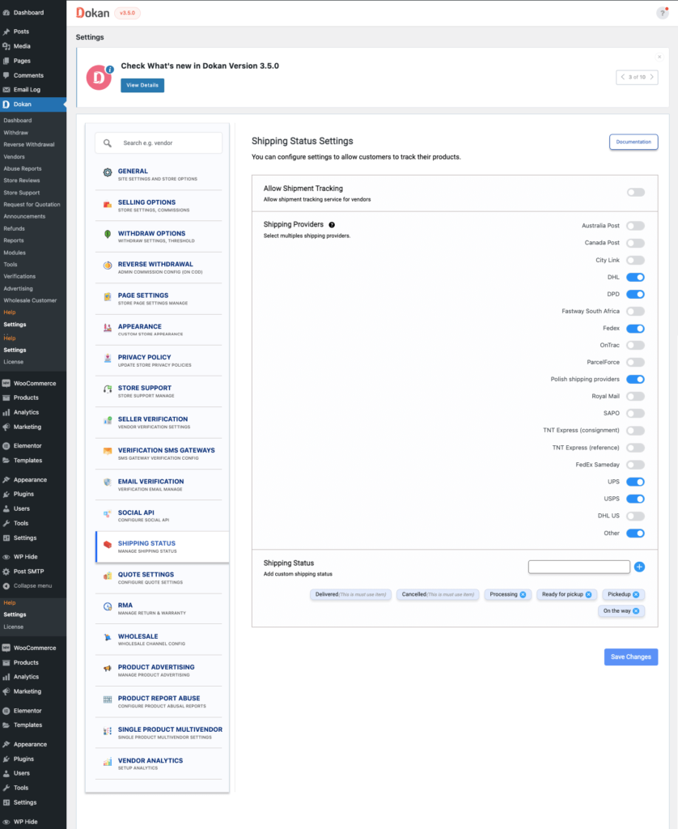Go to next notice with right arrow

(651, 77)
